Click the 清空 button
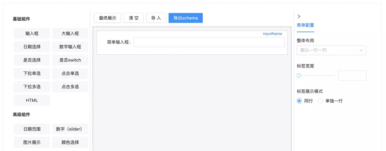Screen dimensions: 386x151 click(x=134, y=18)
